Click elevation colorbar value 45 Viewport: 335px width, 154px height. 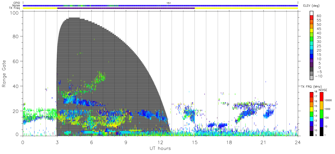point(319,29)
